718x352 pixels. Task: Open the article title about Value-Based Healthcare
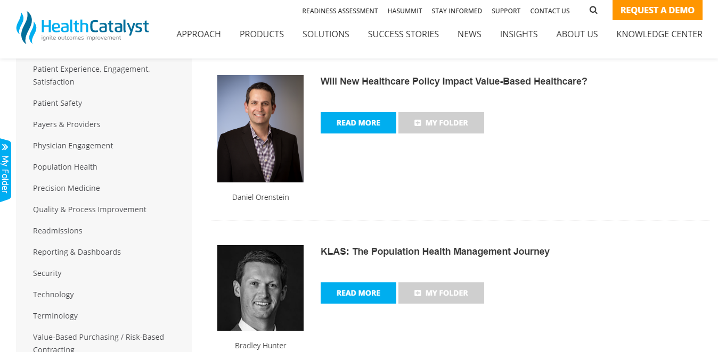point(453,81)
